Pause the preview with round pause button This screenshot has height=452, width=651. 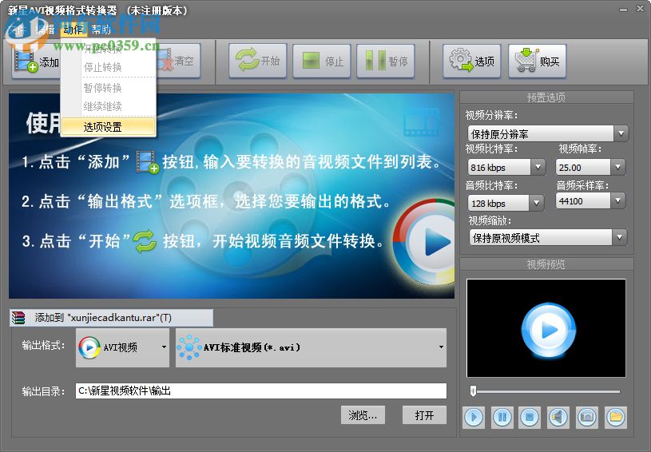pos(502,417)
